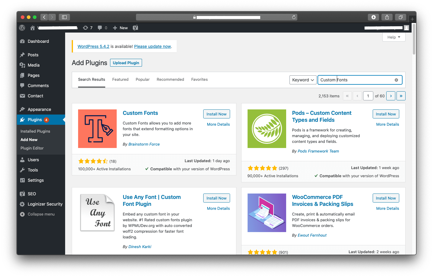Viewport: 433px width, 277px height.
Task: Open the Appearance menu in sidebar
Action: (40, 109)
